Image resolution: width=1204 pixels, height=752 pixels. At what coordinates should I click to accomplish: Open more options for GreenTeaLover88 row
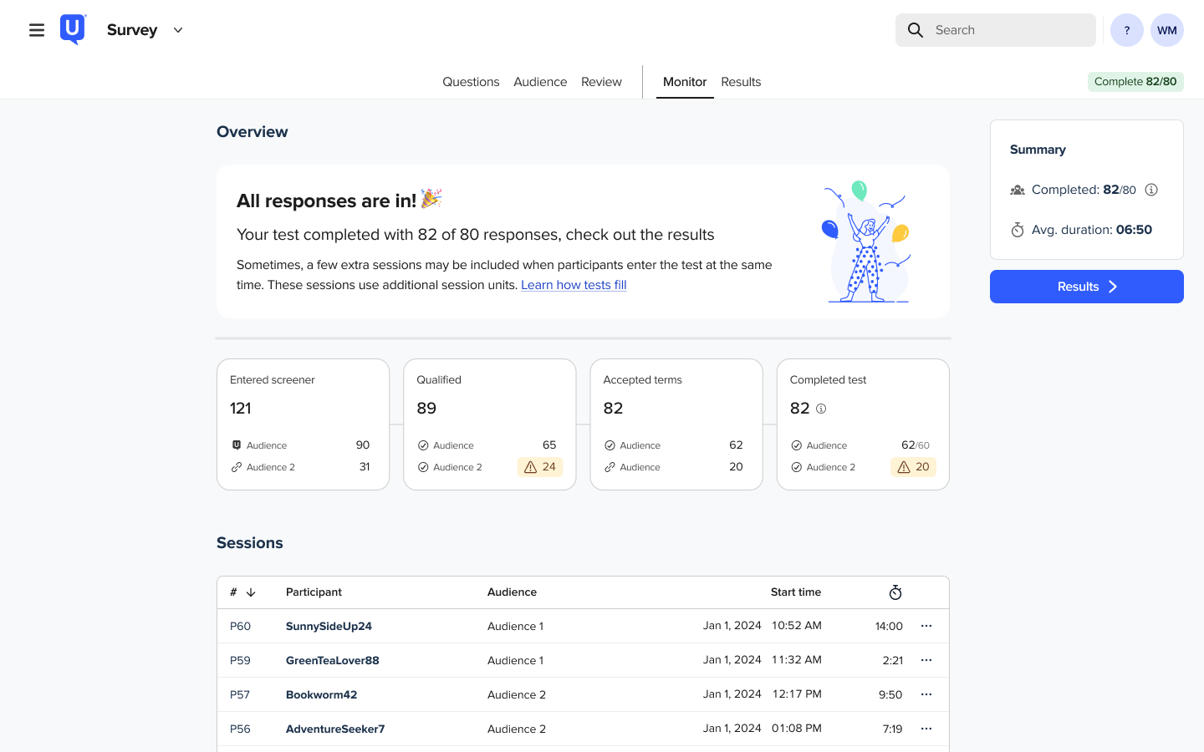(926, 660)
